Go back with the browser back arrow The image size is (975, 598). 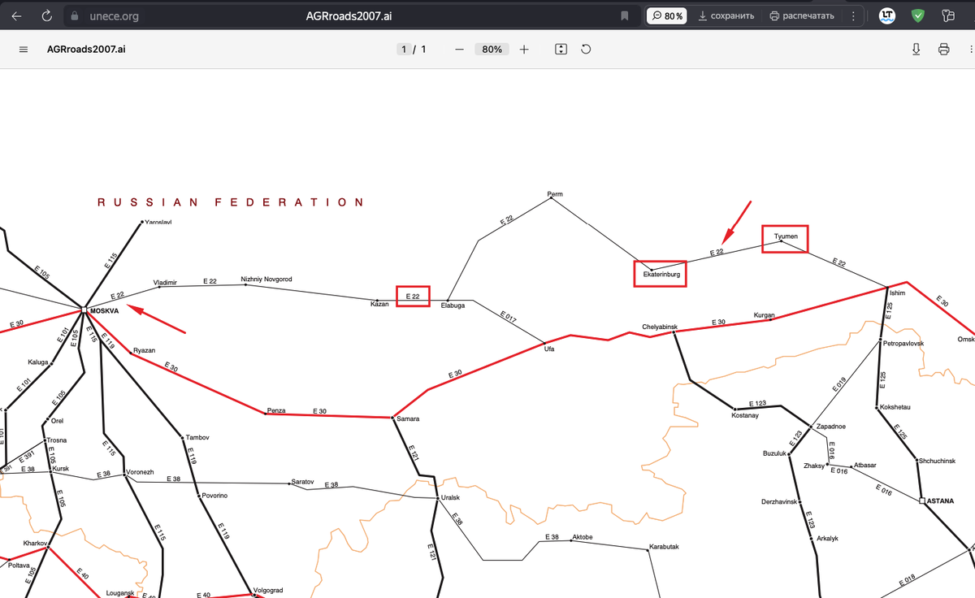pos(17,15)
